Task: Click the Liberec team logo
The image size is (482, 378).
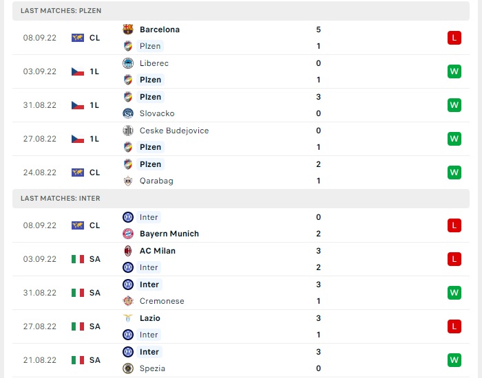Action: (x=128, y=63)
